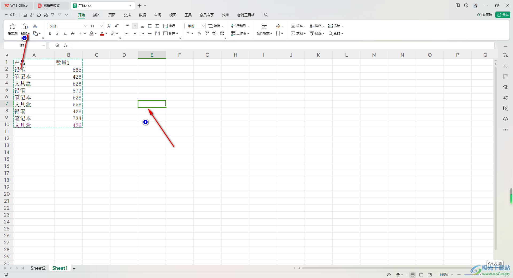Viewport: 513px width, 278px height.
Task: Toggle Bold formatting
Action: 50,33
